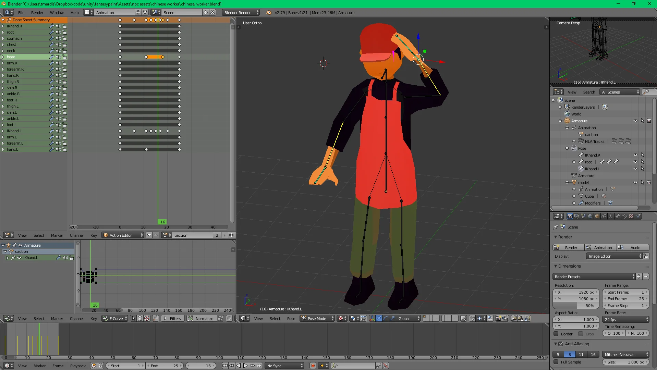The image size is (657, 370).
Task: Open the Render Layers properties tab
Action: (x=576, y=216)
